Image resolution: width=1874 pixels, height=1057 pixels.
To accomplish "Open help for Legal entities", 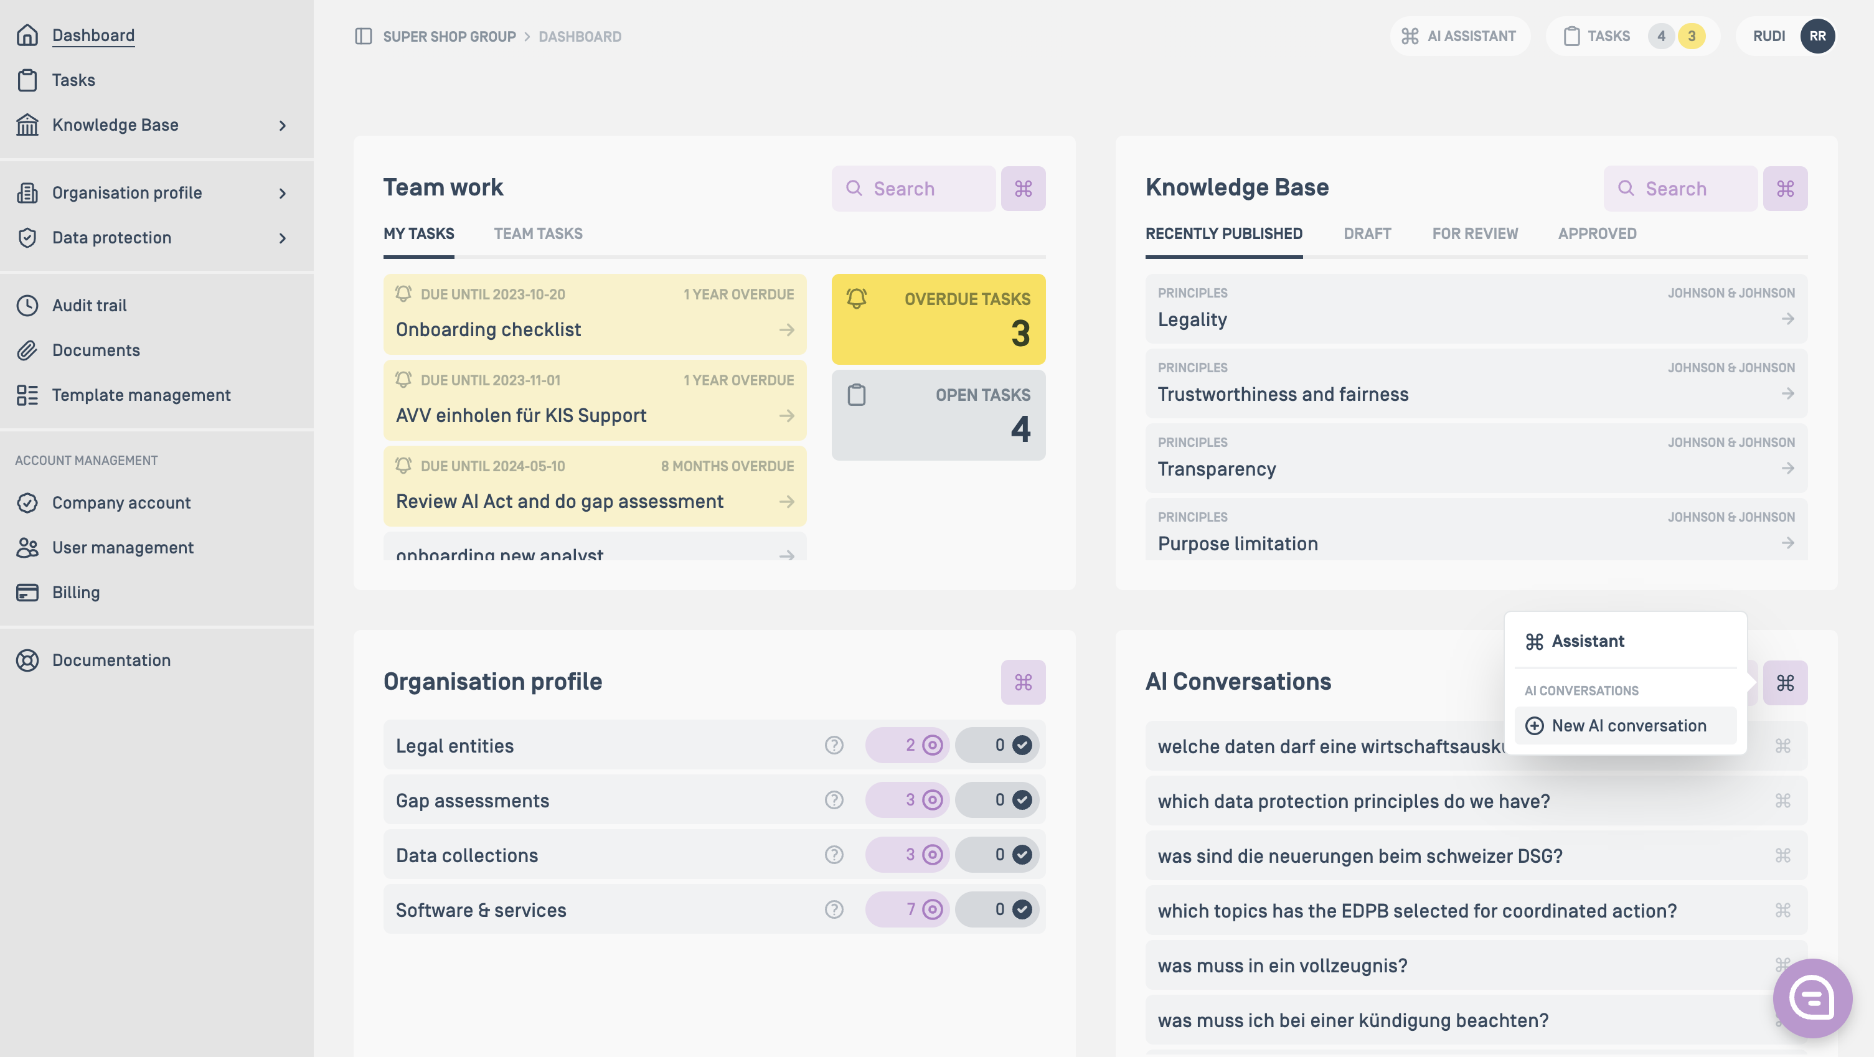I will coord(834,745).
